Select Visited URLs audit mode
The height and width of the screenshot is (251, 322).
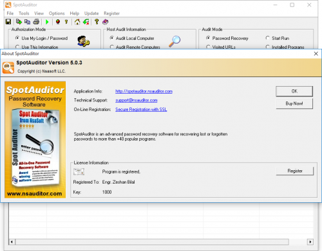coord(221,47)
